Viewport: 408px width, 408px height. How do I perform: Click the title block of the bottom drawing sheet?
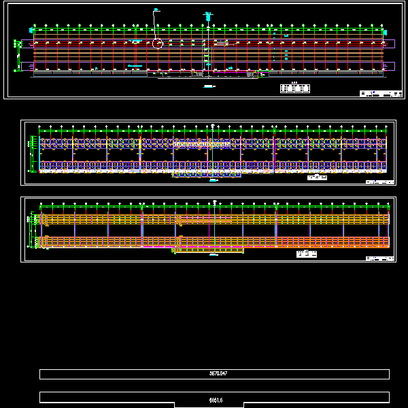[x=380, y=258]
